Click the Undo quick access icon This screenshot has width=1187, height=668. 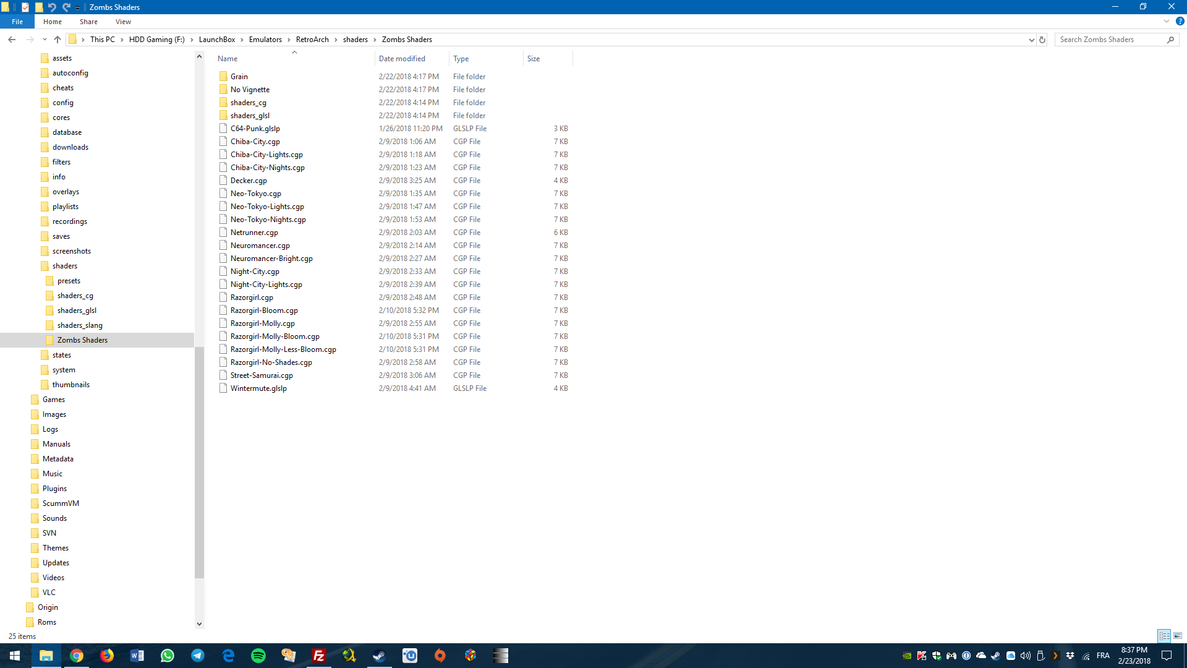click(x=52, y=7)
